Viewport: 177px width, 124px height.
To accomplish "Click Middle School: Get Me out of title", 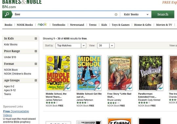I will (x=89, y=95).
